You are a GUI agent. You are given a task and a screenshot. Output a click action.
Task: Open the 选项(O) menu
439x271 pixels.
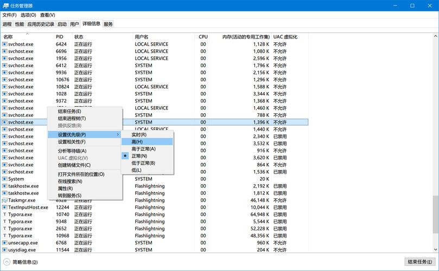pyautogui.click(x=28, y=15)
